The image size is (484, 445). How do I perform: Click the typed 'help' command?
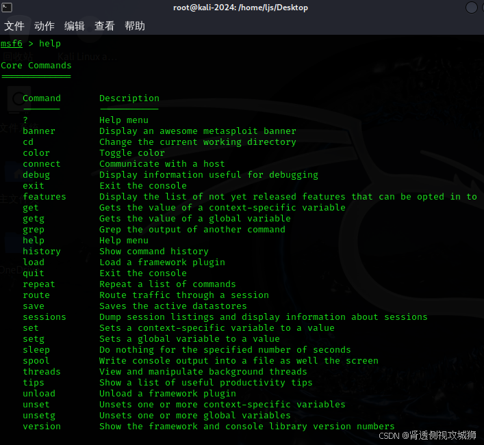tap(50, 44)
